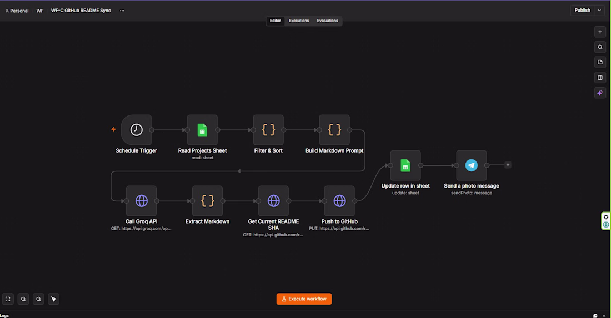611x318 pixels.
Task: Click the plus connector after Send a photo message
Action: (508, 165)
